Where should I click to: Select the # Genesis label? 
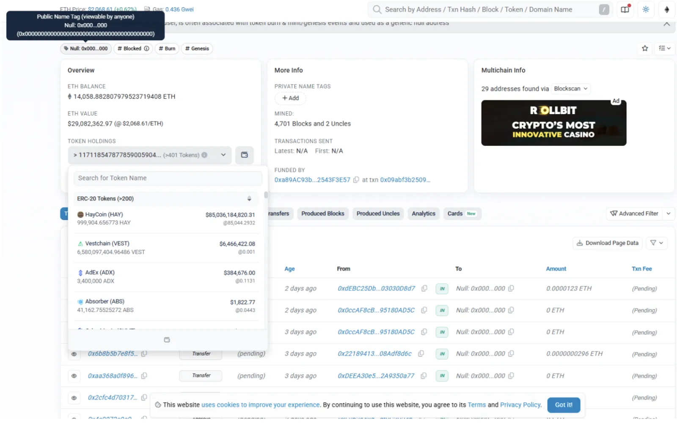(197, 49)
